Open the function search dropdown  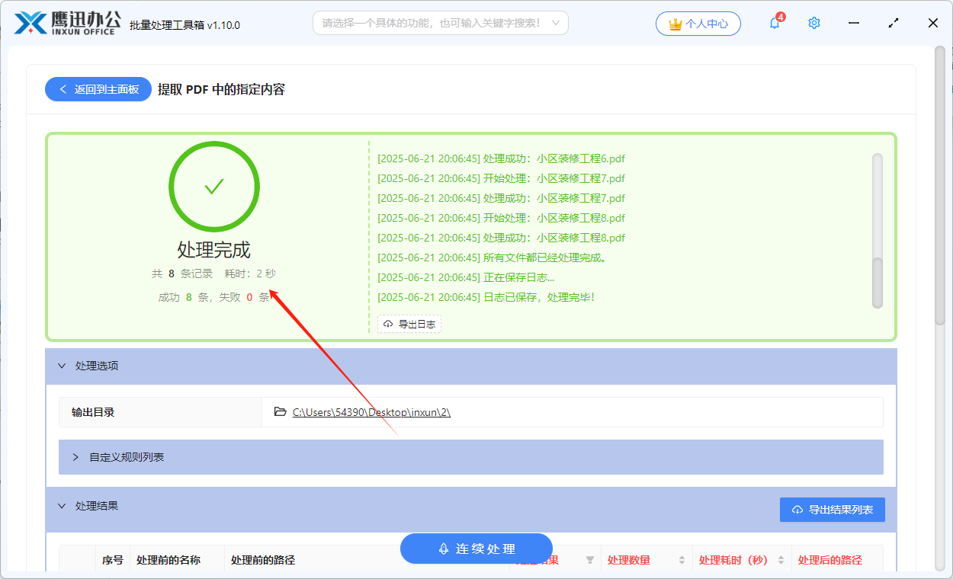tap(441, 23)
